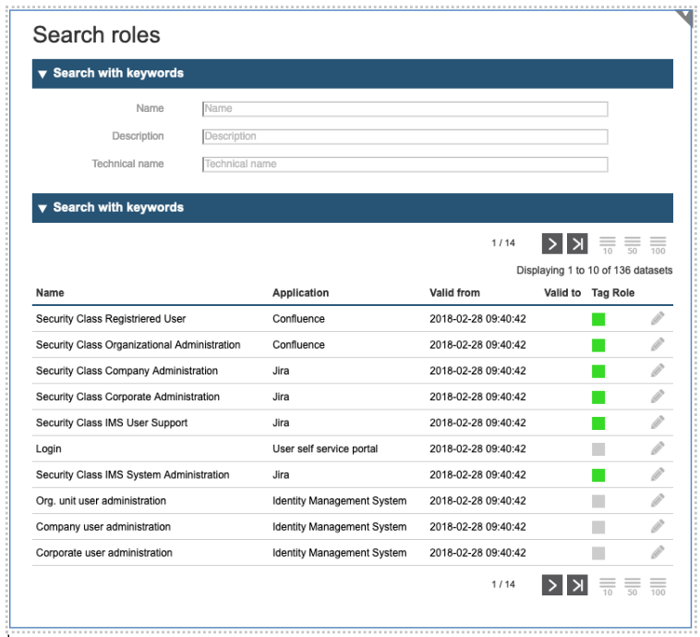Image resolution: width=700 pixels, height=637 pixels.
Task: Jump to last page using bottom pager
Action: coord(577,585)
